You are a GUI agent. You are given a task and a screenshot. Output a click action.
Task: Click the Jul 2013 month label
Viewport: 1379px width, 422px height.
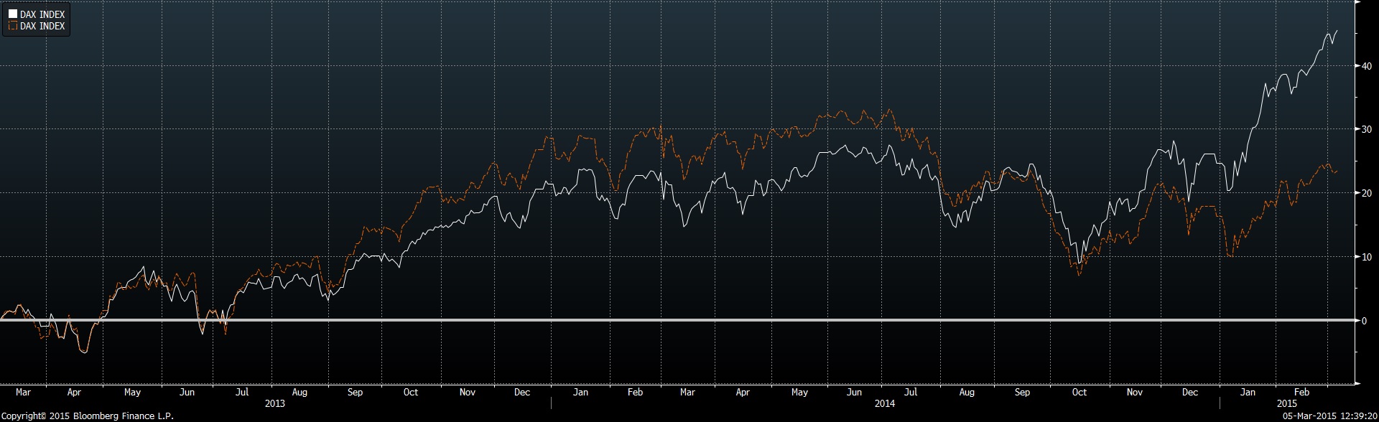click(242, 393)
